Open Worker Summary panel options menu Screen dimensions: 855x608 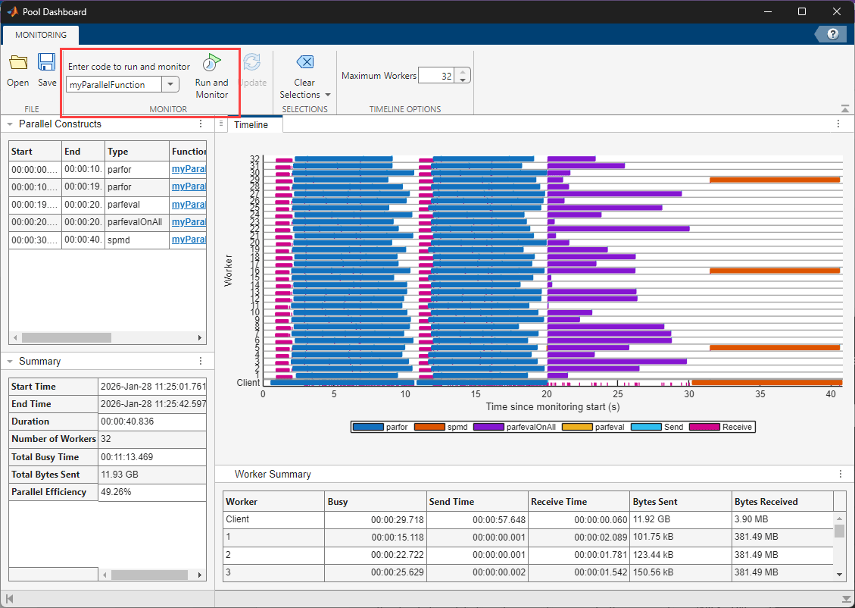pos(841,474)
